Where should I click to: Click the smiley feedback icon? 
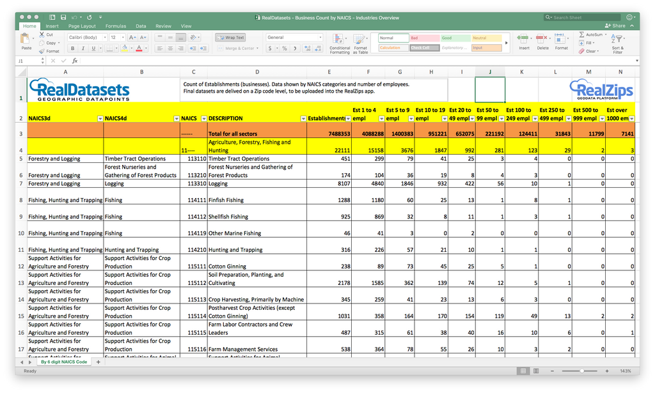[x=629, y=17]
